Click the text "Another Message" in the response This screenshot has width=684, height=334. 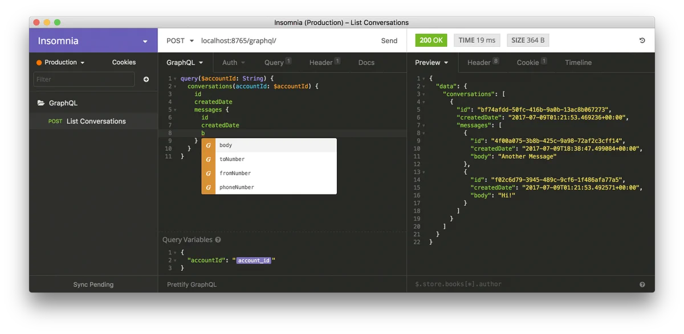(x=527, y=156)
